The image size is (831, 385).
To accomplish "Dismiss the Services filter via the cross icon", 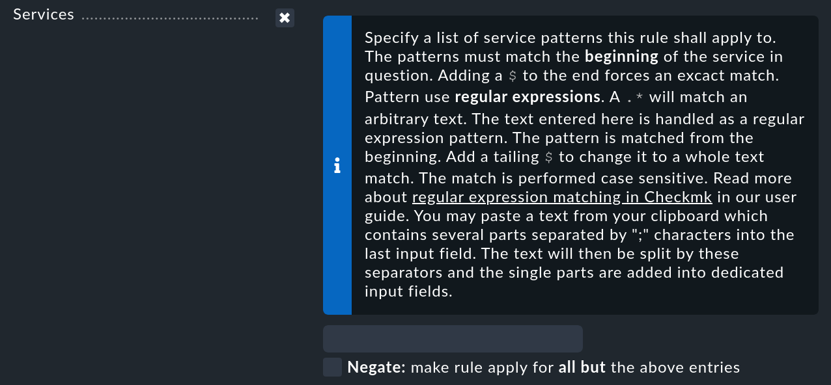I will coord(285,18).
